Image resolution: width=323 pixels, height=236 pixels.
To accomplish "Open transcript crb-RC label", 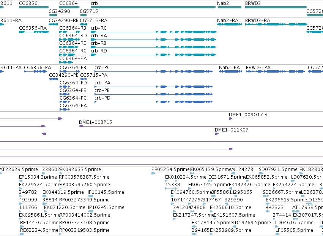I will click(x=99, y=28).
